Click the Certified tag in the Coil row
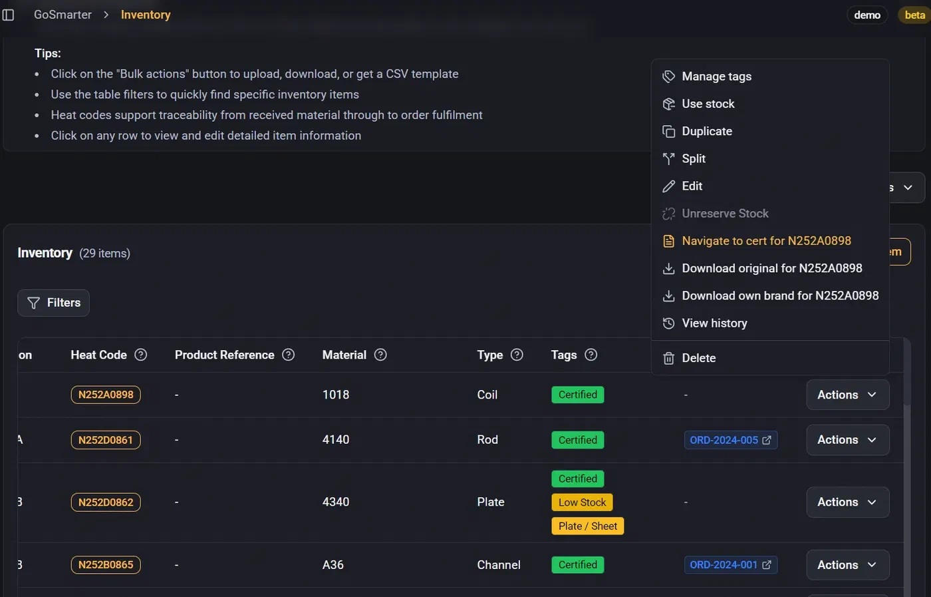931x597 pixels. point(578,395)
